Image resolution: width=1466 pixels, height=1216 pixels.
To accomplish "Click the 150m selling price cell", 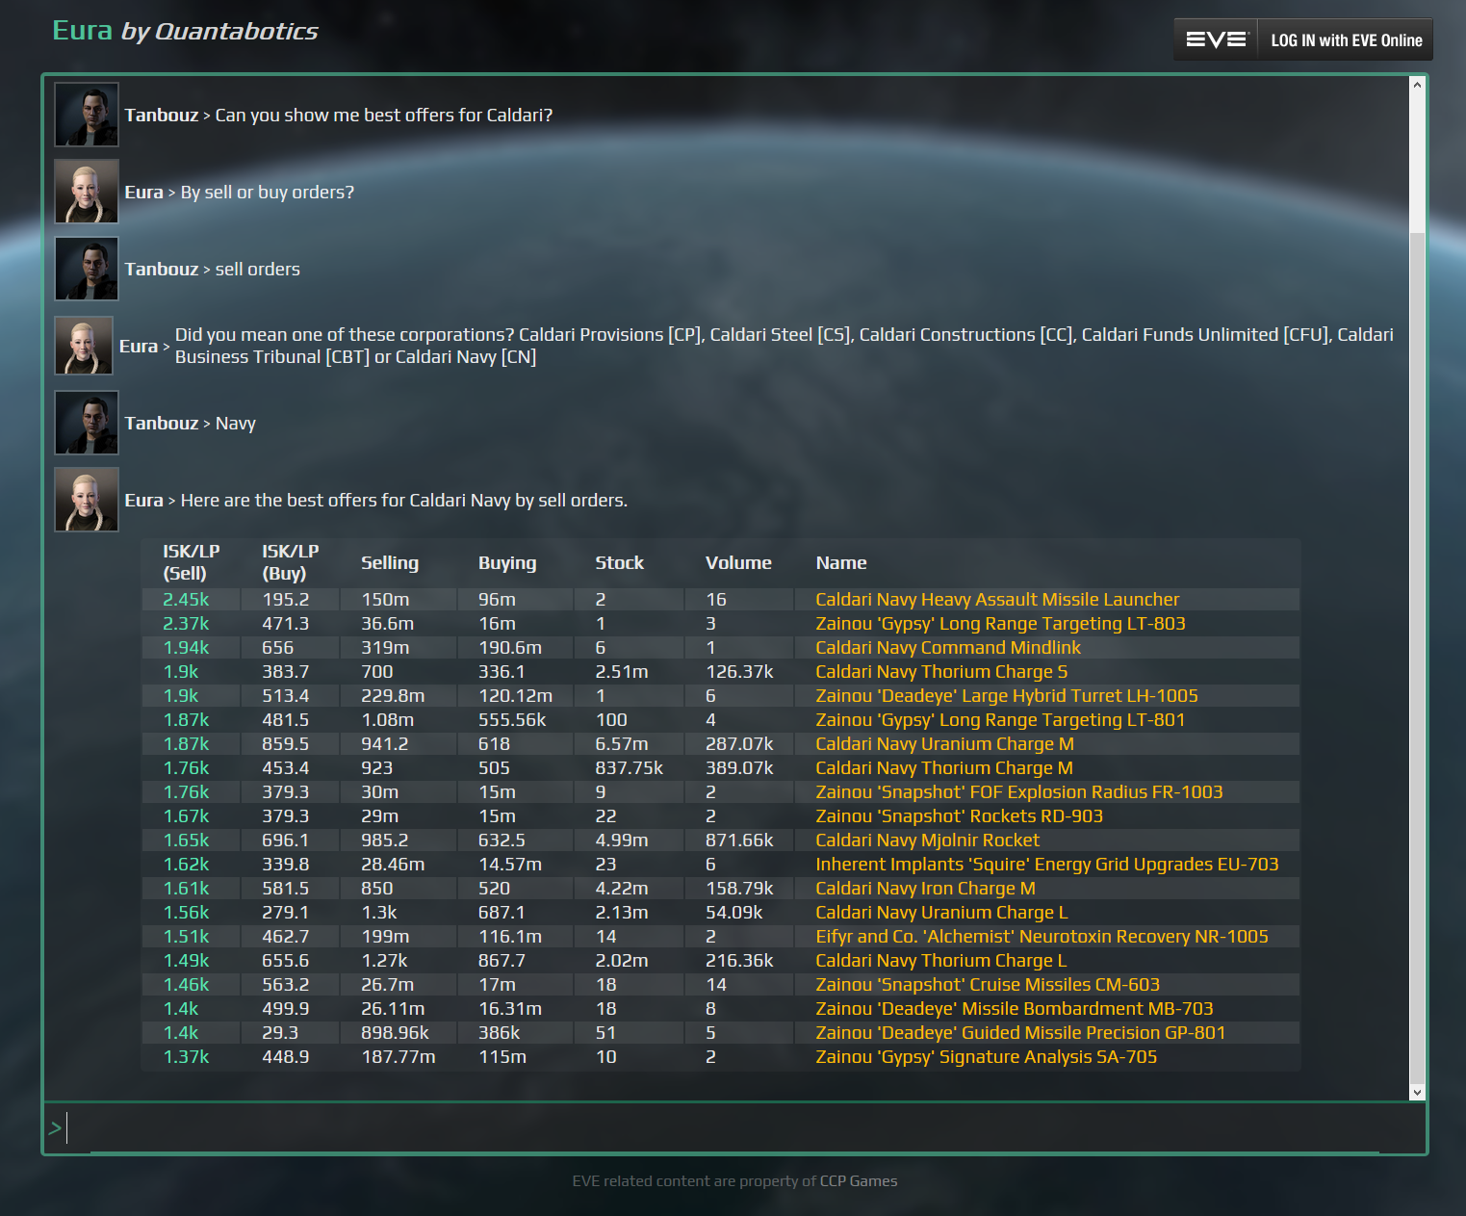I will click(385, 599).
